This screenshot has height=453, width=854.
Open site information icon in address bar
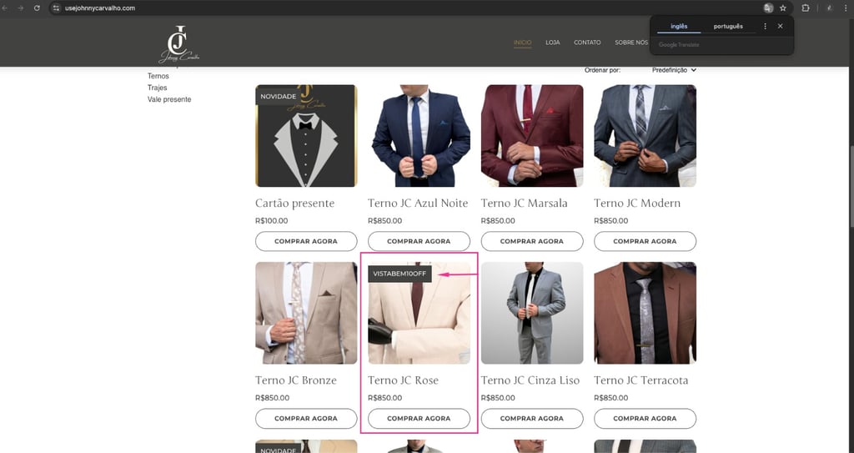pos(56,8)
